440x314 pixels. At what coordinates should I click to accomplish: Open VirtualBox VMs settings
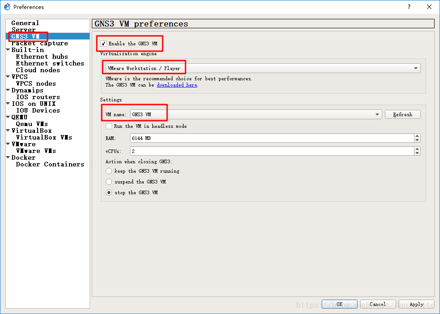[x=44, y=138]
